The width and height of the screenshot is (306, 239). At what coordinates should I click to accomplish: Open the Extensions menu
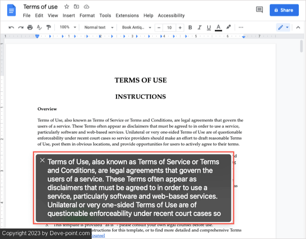coord(127,15)
